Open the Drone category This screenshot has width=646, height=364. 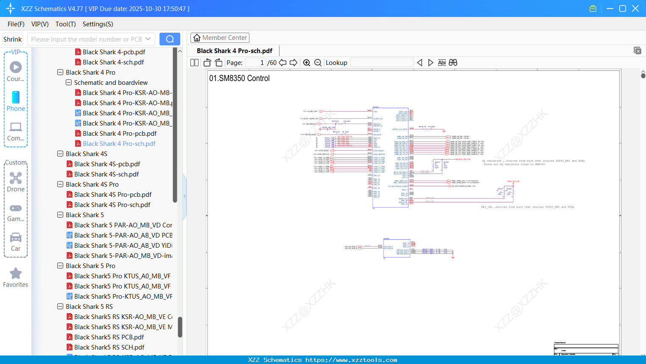(16, 182)
